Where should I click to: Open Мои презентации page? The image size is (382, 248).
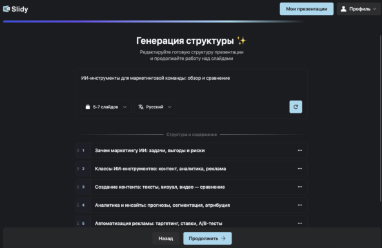(307, 9)
